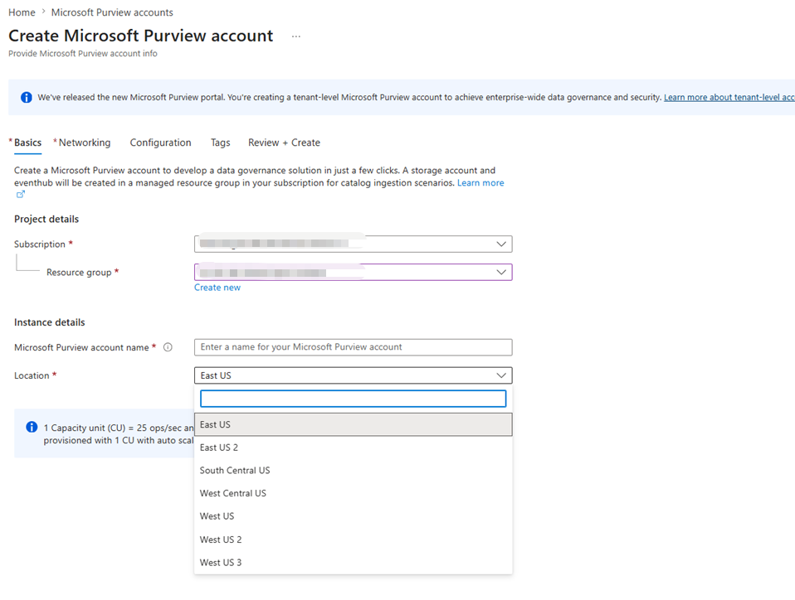The height and width of the screenshot is (600, 795).
Task: Open the Learn more link in description
Action: 480,183
